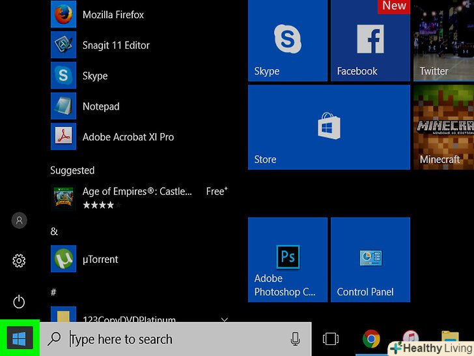
Task: Launch Google Chrome from the taskbar
Action: tap(371, 339)
